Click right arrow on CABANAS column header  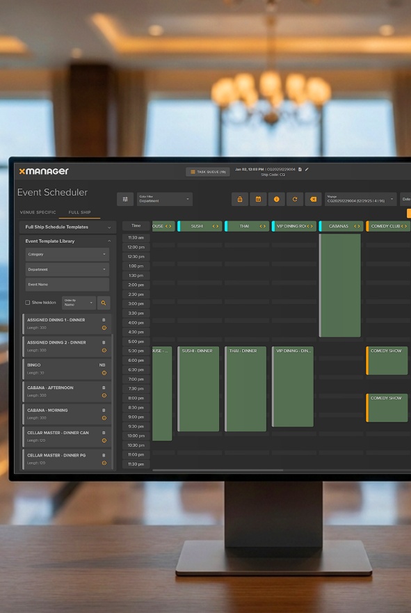(359, 226)
